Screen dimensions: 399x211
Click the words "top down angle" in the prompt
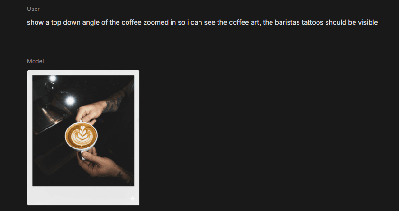pyautogui.click(x=75, y=22)
